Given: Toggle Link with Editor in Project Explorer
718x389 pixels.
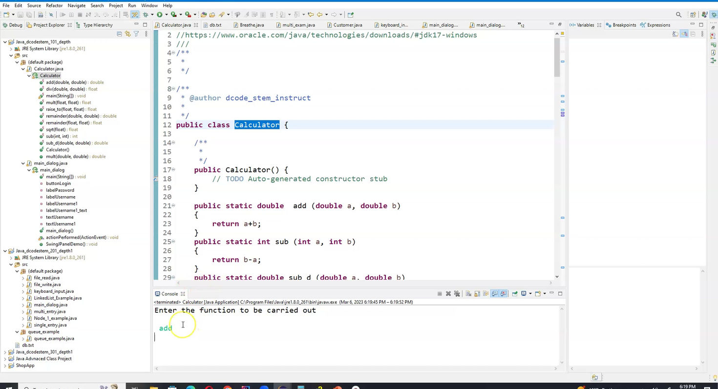Looking at the screenshot, I should tap(128, 34).
